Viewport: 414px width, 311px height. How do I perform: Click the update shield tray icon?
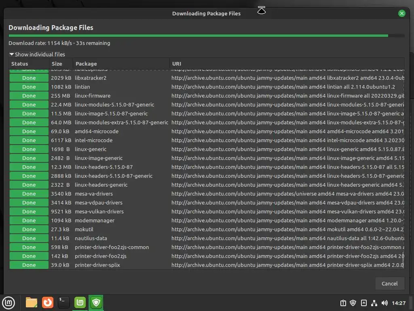353,303
